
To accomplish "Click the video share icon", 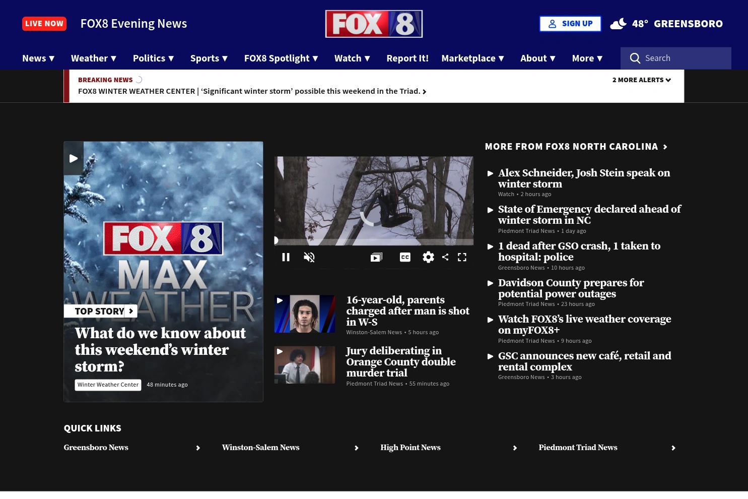I will tap(445, 257).
